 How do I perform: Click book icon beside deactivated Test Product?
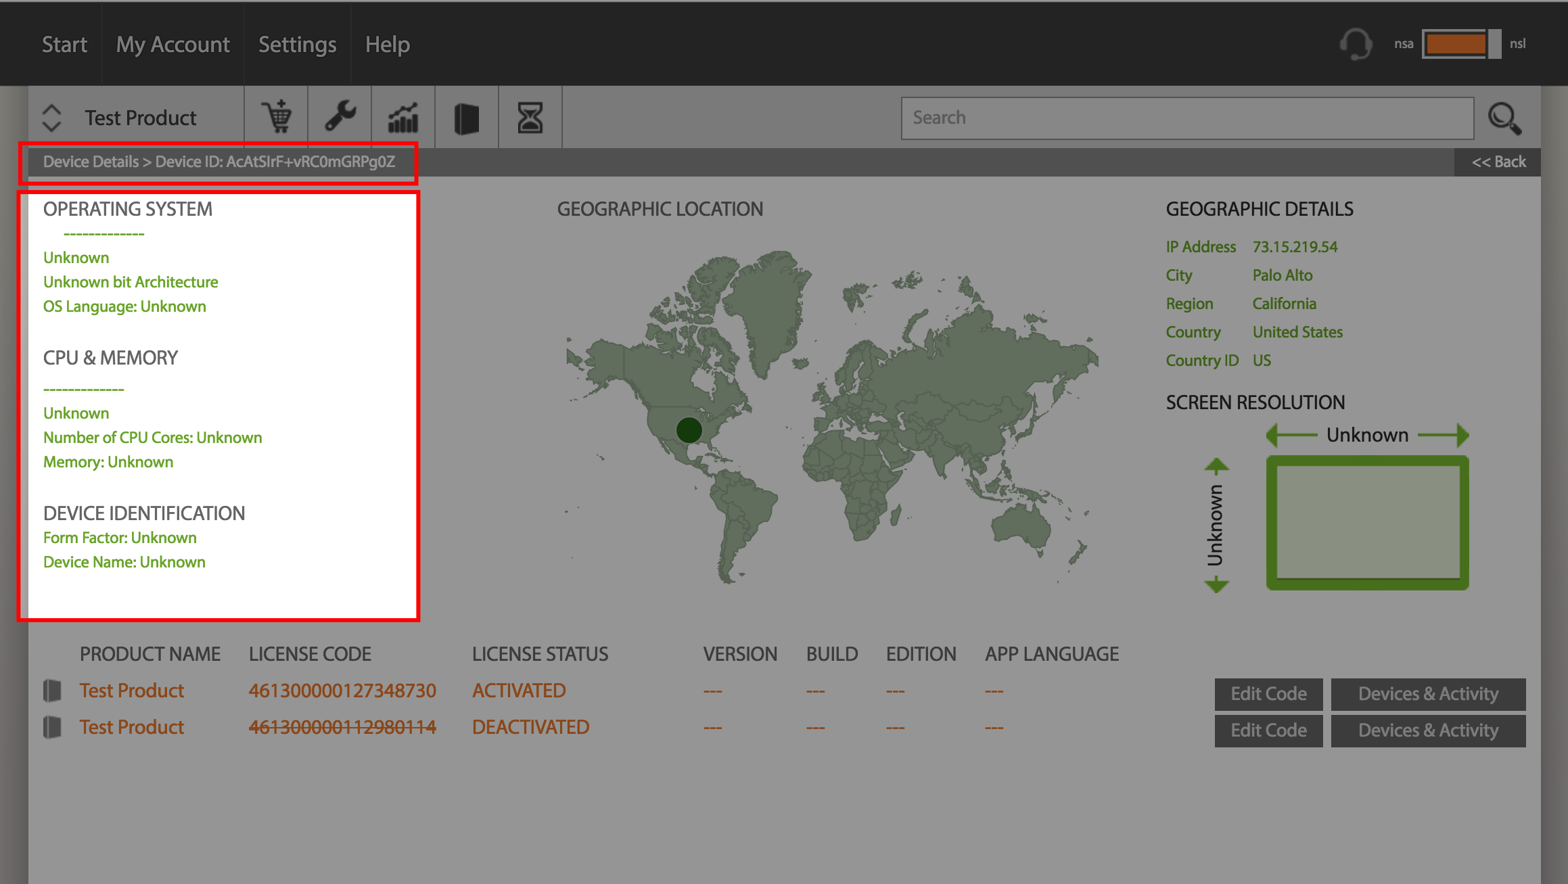(x=53, y=727)
